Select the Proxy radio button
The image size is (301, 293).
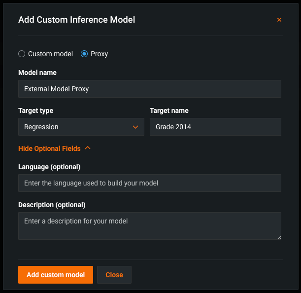click(84, 54)
